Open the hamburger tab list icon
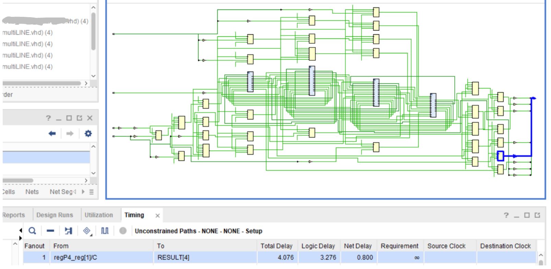 (x=91, y=192)
